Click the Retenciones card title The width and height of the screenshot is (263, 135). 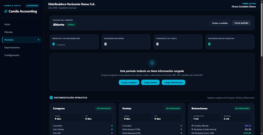[200, 108]
